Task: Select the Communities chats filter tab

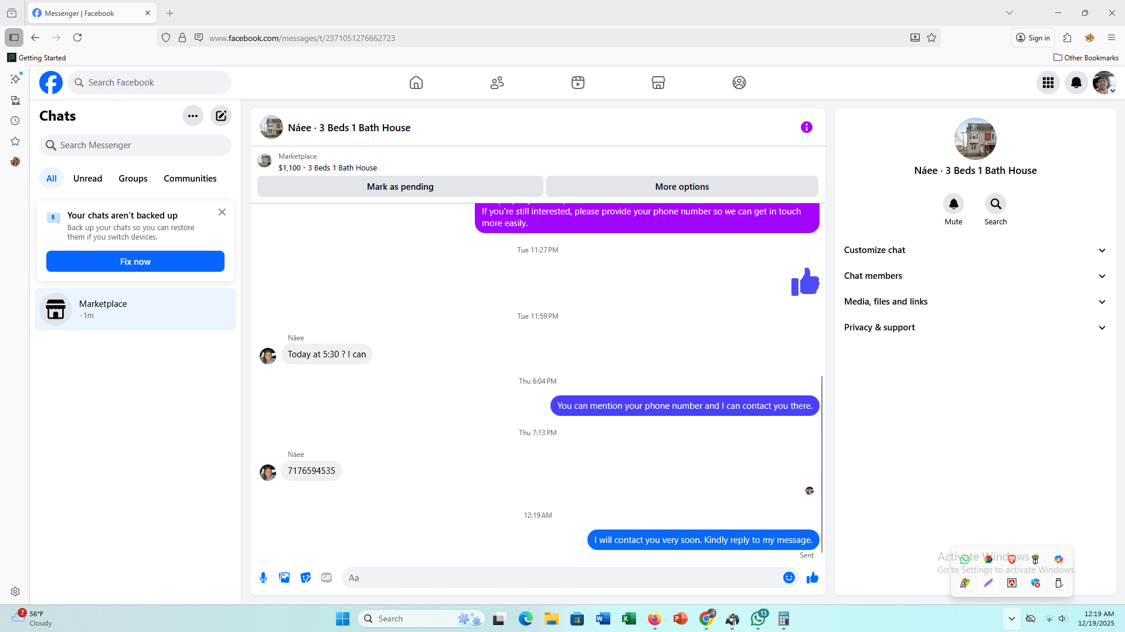Action: 190,179
